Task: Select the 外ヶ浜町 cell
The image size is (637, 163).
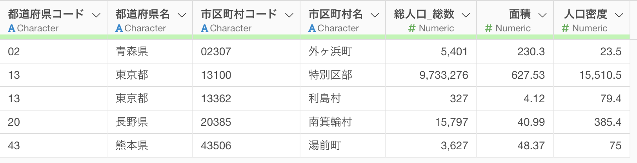Action: [x=343, y=51]
